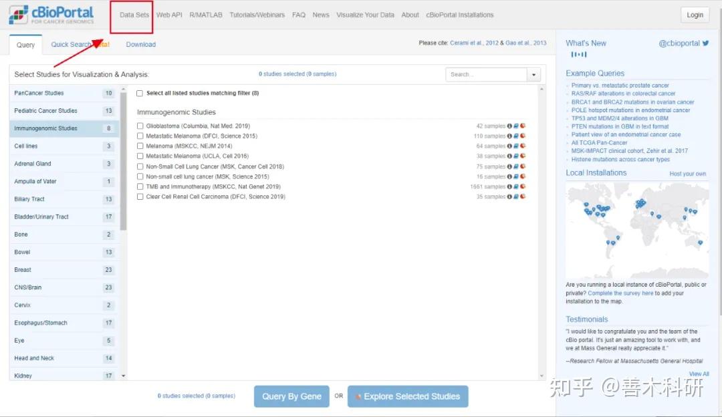Check Clear Cell Renal Cell Carcinoma checkbox

click(140, 197)
